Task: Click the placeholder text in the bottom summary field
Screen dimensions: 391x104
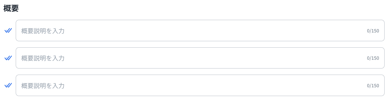Action: [43, 86]
